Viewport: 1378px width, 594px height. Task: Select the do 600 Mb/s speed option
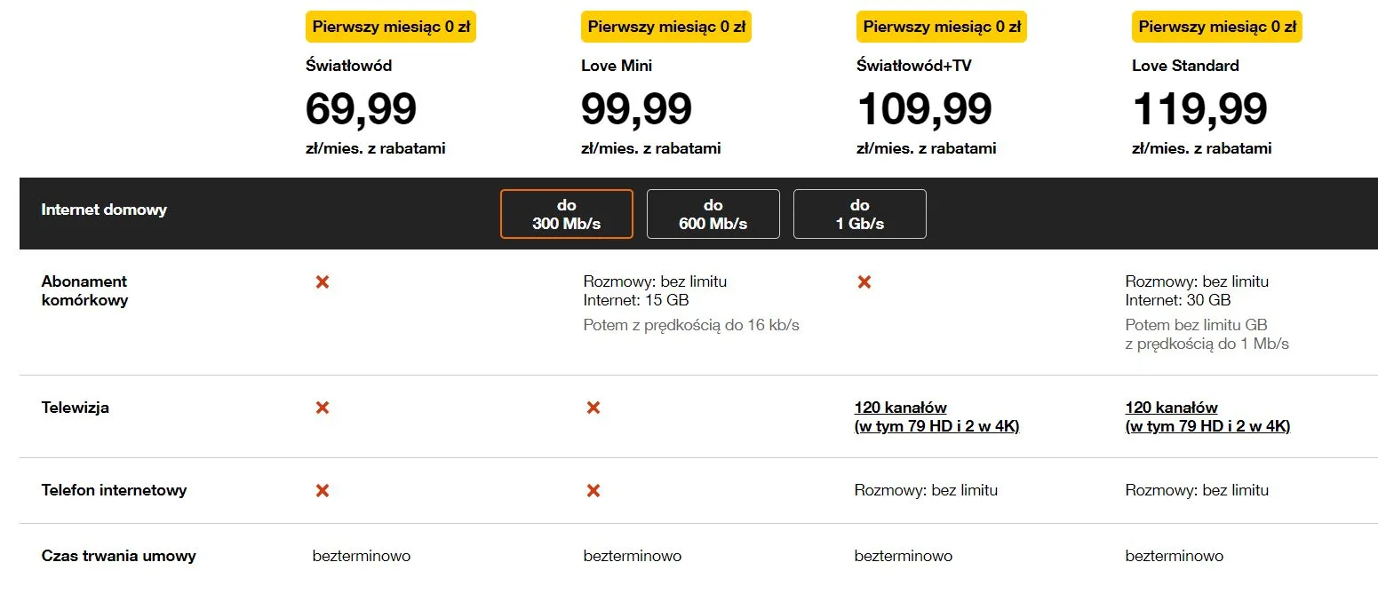(713, 214)
